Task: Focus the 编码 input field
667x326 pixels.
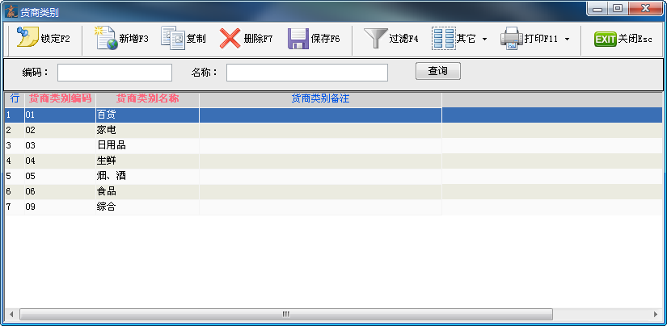Action: pyautogui.click(x=115, y=73)
